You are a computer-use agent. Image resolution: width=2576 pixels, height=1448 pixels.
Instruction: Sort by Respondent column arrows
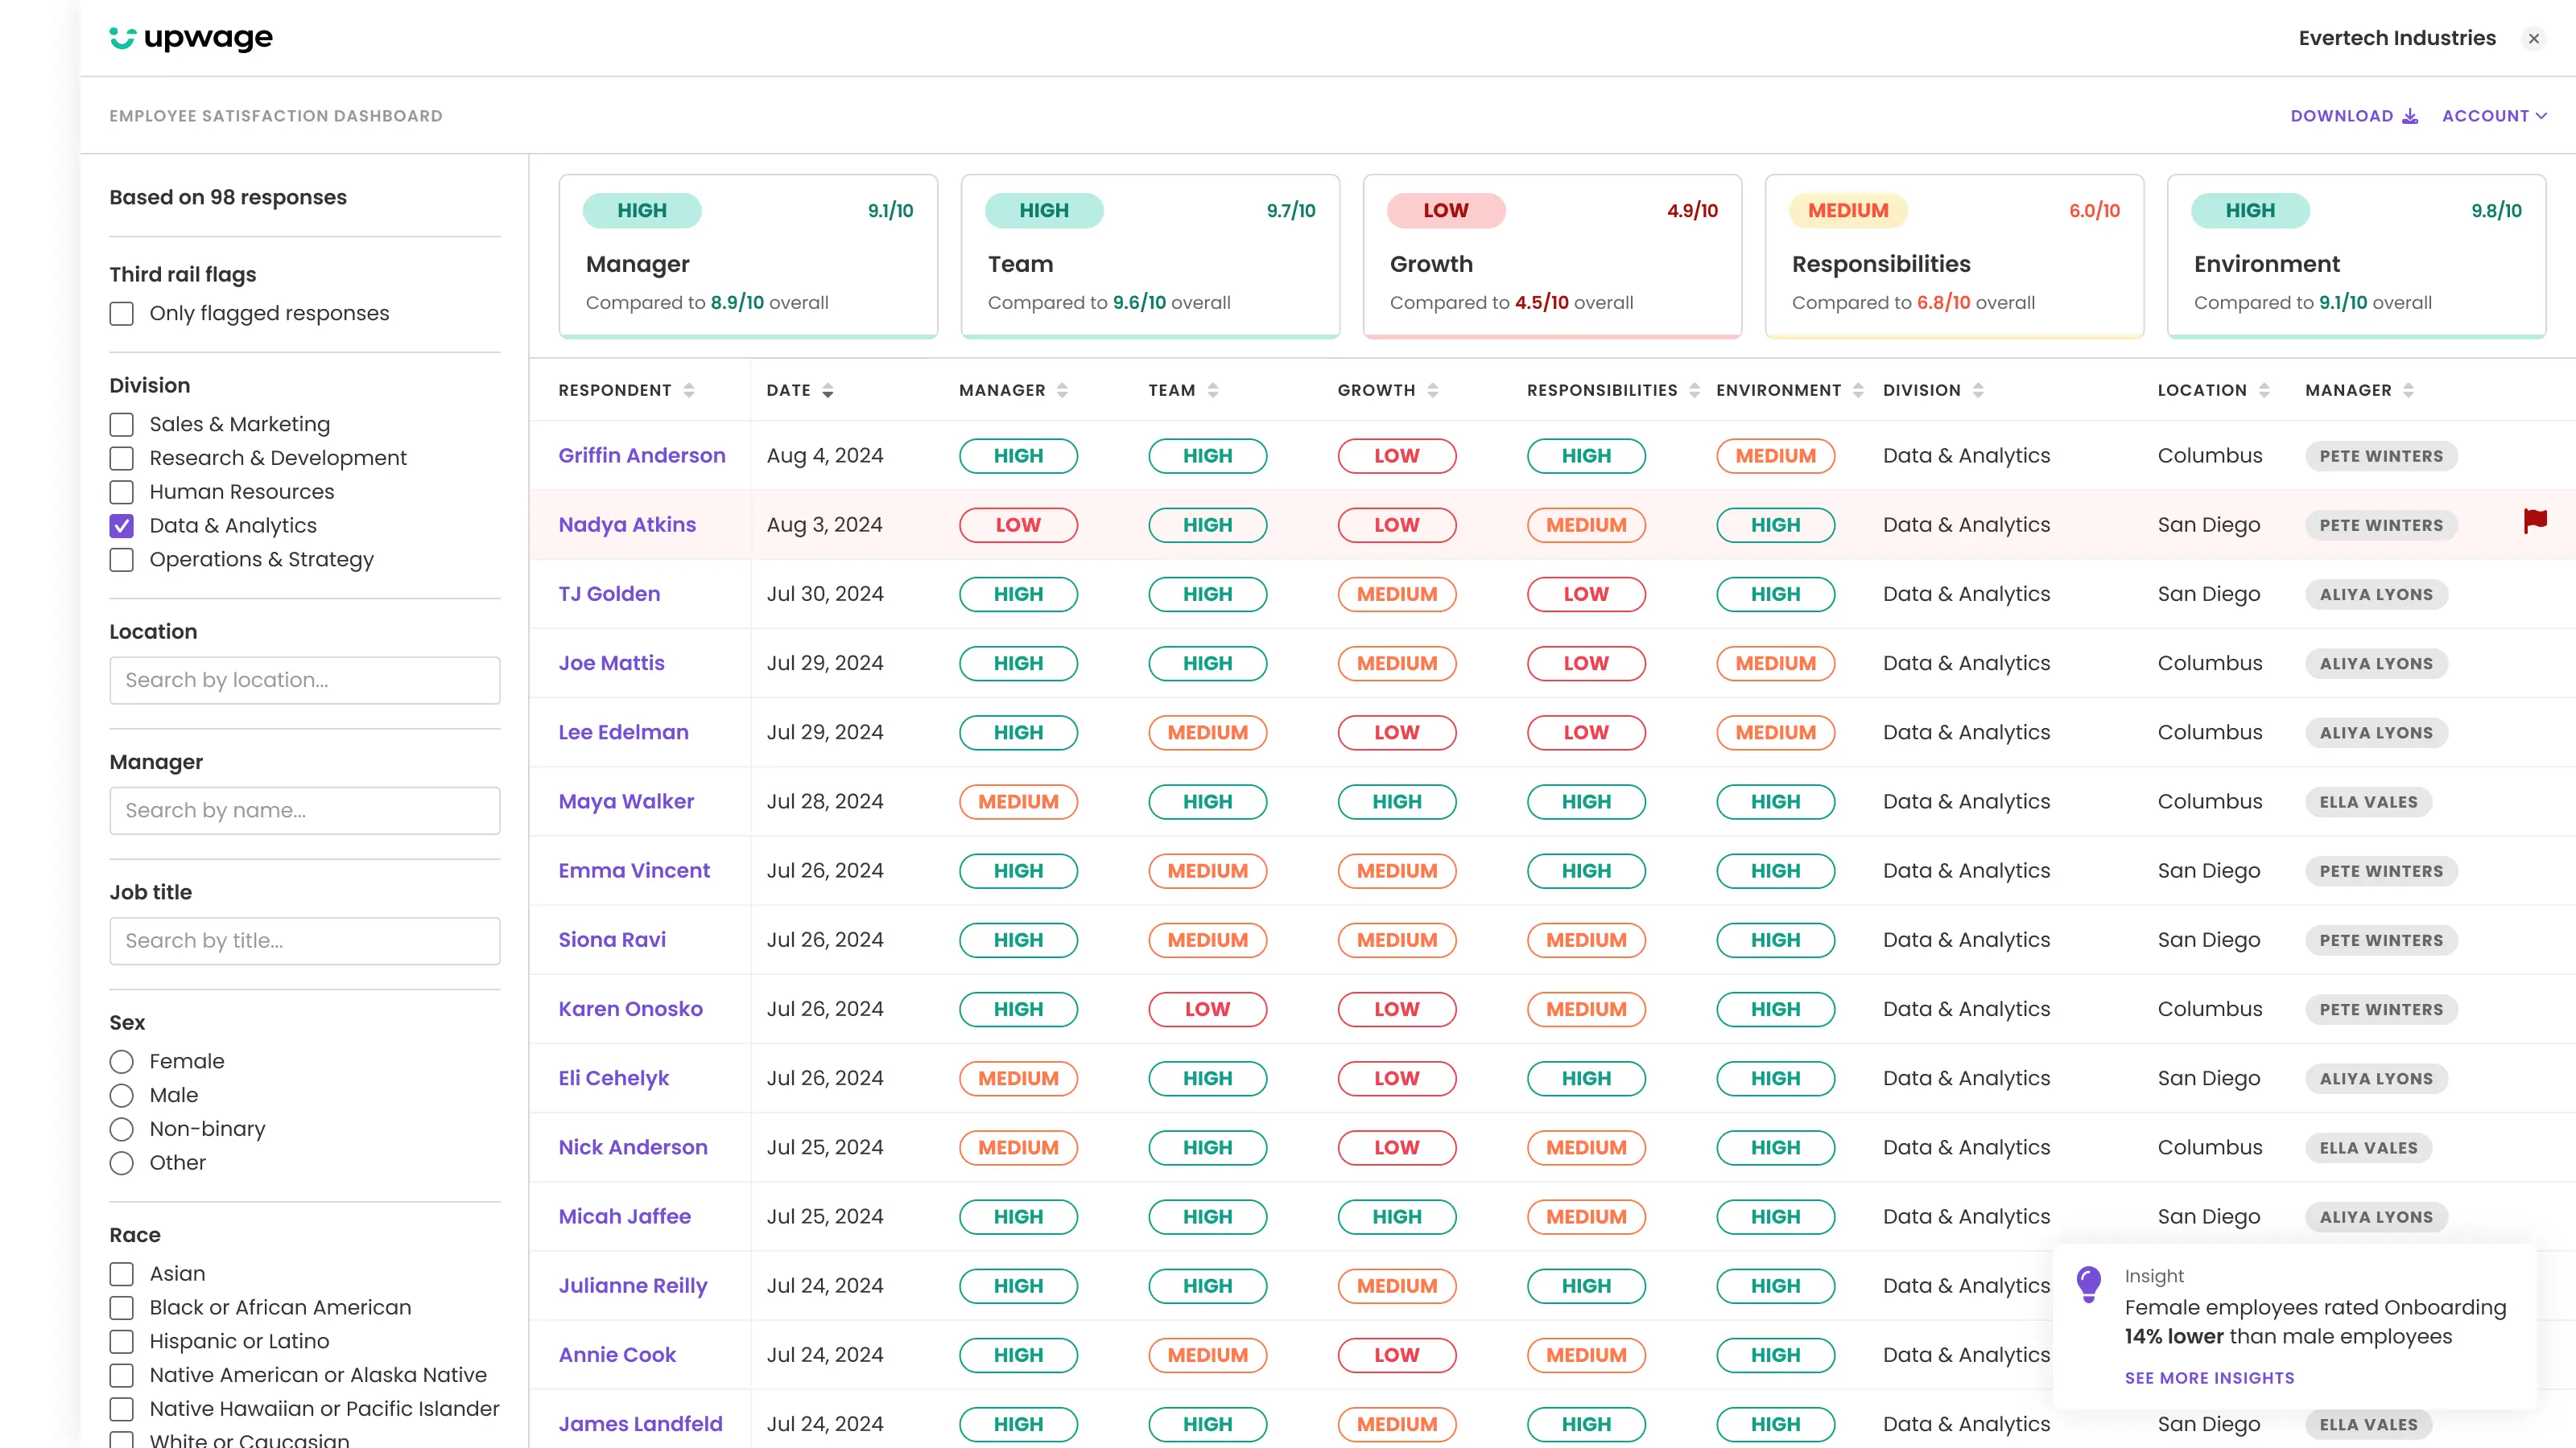click(x=689, y=391)
